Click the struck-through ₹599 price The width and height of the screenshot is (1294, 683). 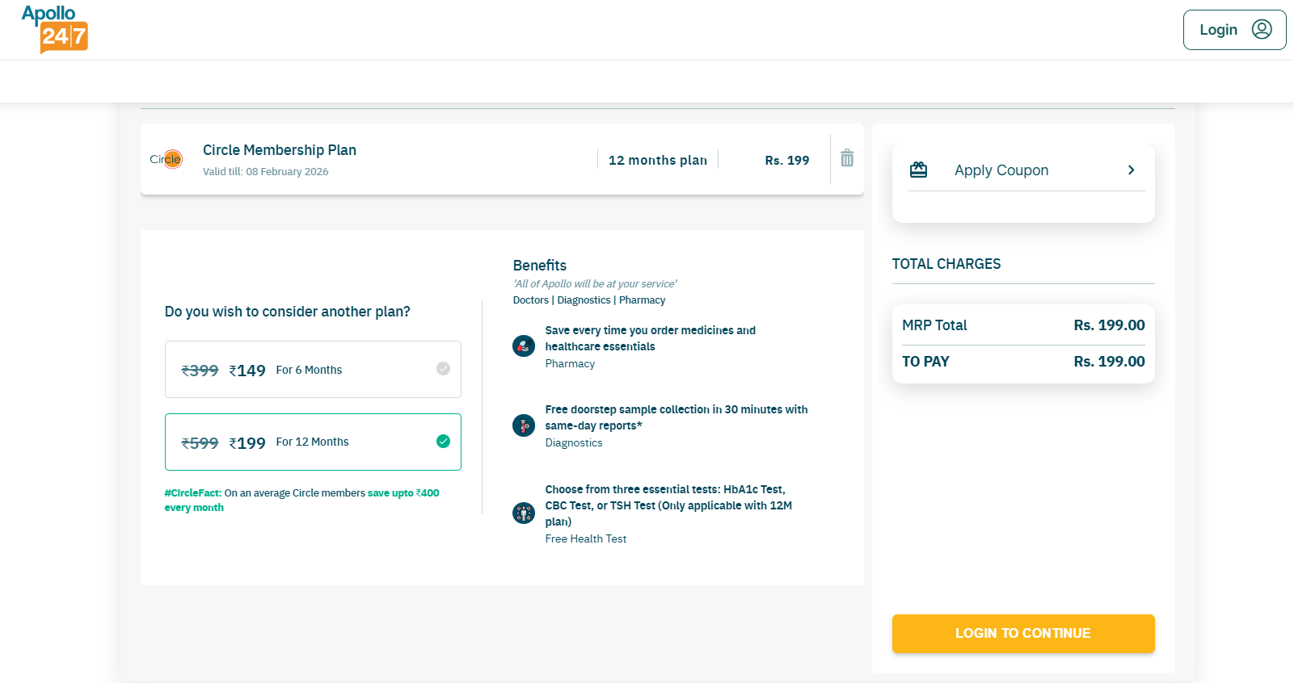(200, 443)
